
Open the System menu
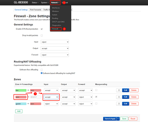[x=45, y=3]
